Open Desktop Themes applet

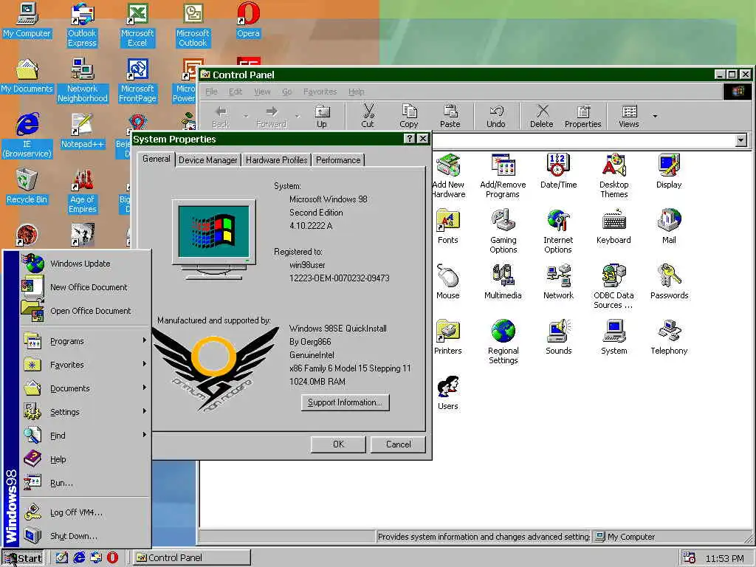point(614,176)
